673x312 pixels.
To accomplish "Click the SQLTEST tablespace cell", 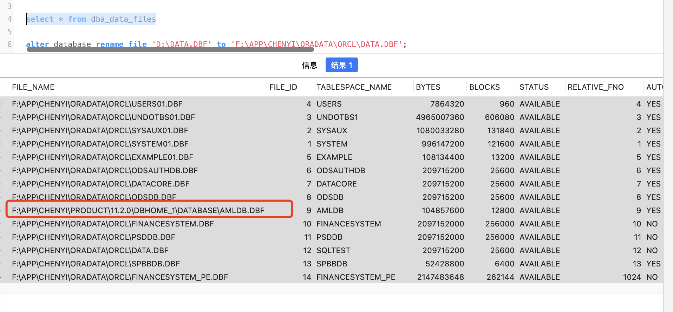I will click(333, 250).
